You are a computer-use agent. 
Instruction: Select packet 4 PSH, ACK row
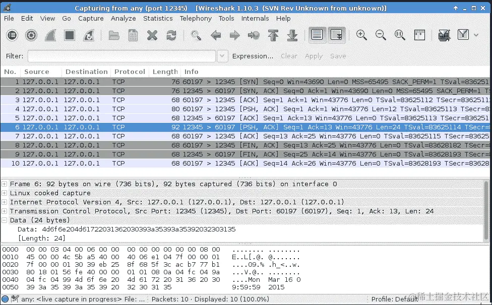tap(245, 109)
